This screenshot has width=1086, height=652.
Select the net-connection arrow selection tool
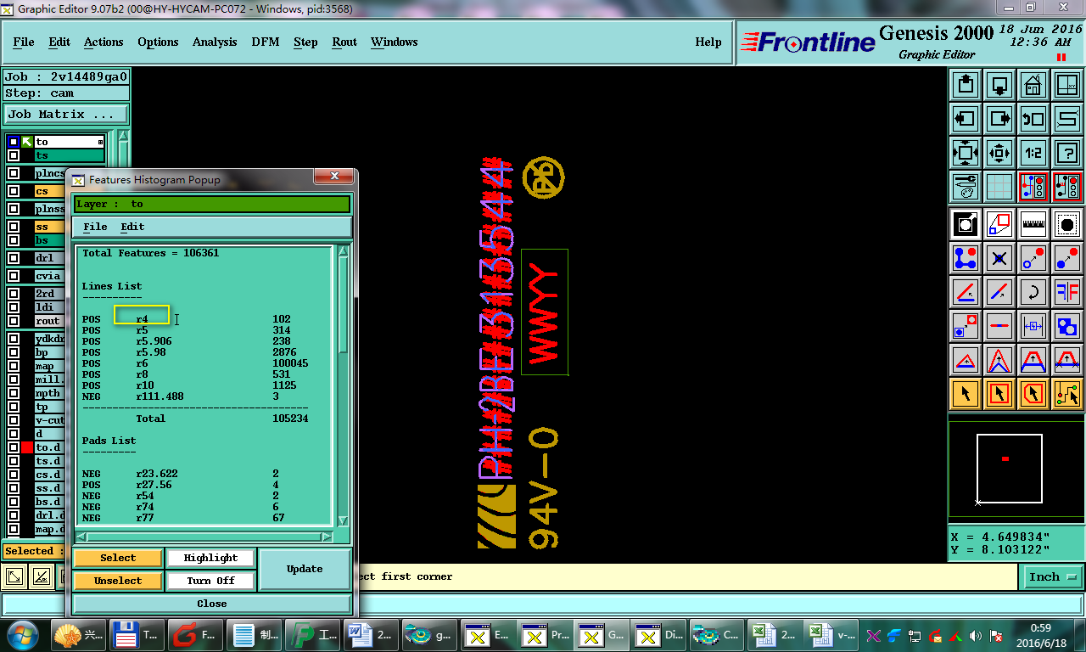point(1067,394)
